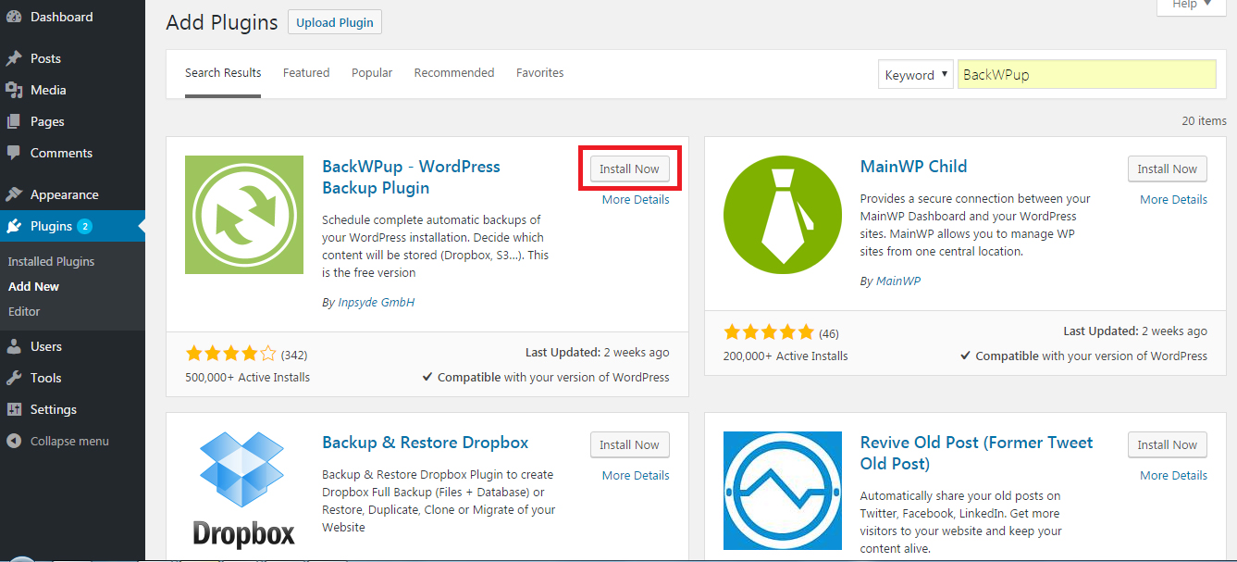Click the Dashboard gauge icon
Viewport: 1237px width, 562px height.
14,17
